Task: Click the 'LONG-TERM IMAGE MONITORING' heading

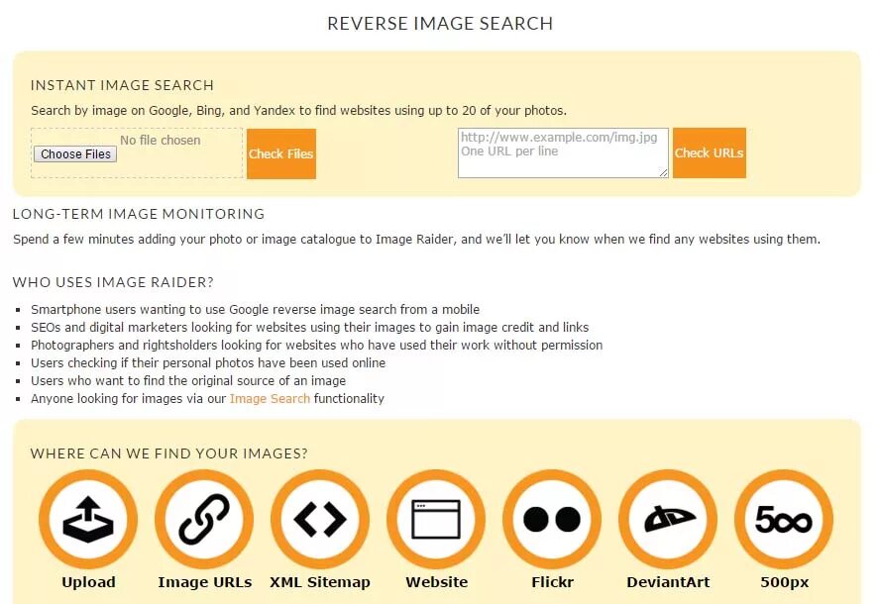Action: [138, 214]
